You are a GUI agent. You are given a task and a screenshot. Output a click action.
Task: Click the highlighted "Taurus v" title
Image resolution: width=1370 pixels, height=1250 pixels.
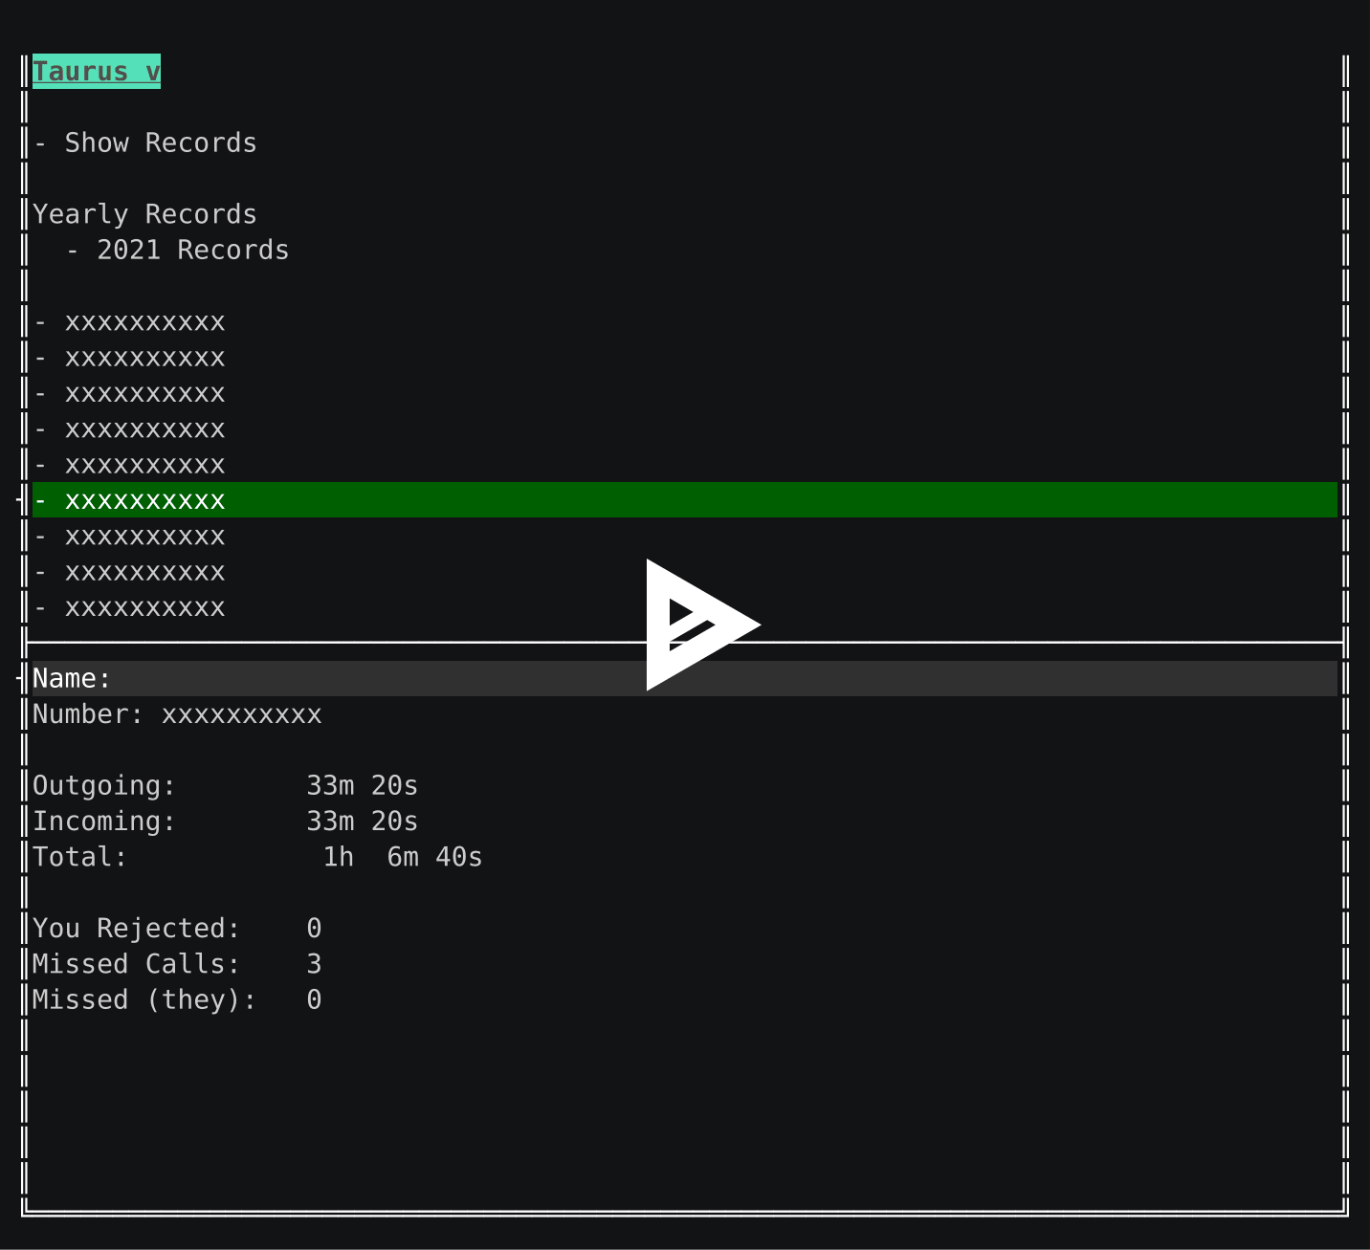[x=97, y=72]
